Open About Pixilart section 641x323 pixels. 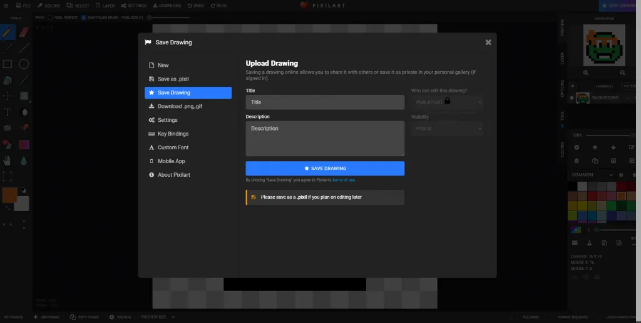[x=188, y=175]
